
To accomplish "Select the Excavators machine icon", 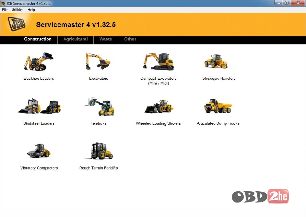I will tap(98, 61).
